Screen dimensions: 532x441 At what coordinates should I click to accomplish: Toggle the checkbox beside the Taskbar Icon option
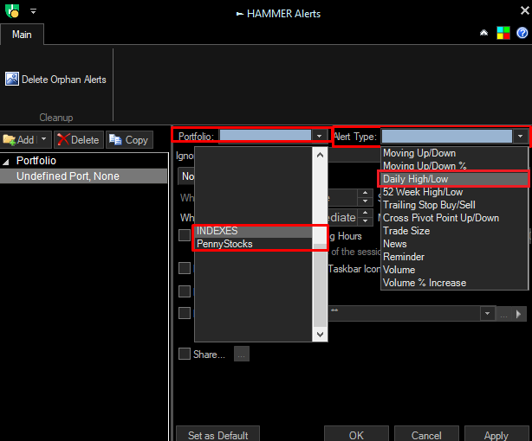[x=185, y=268]
